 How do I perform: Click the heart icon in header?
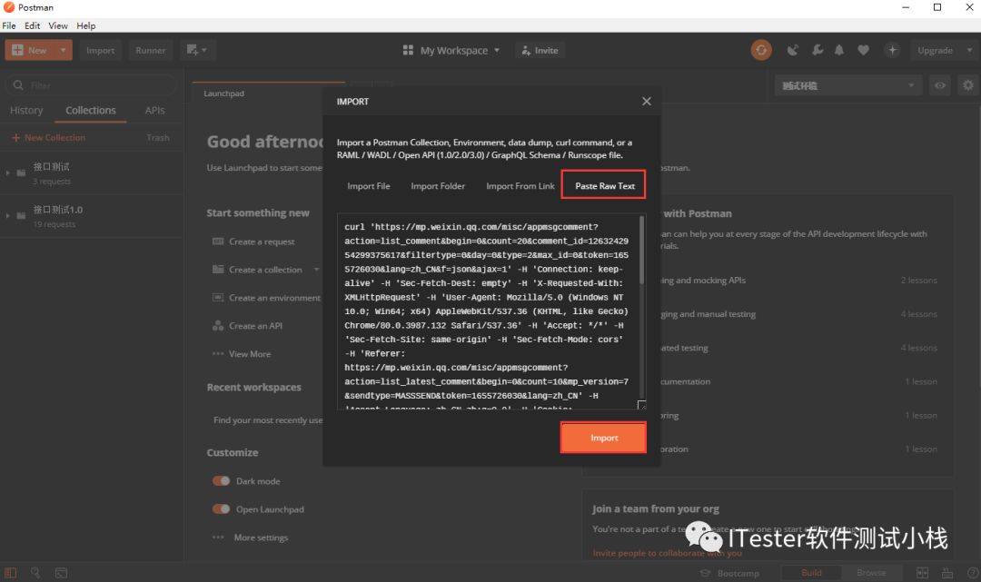pyautogui.click(x=863, y=50)
